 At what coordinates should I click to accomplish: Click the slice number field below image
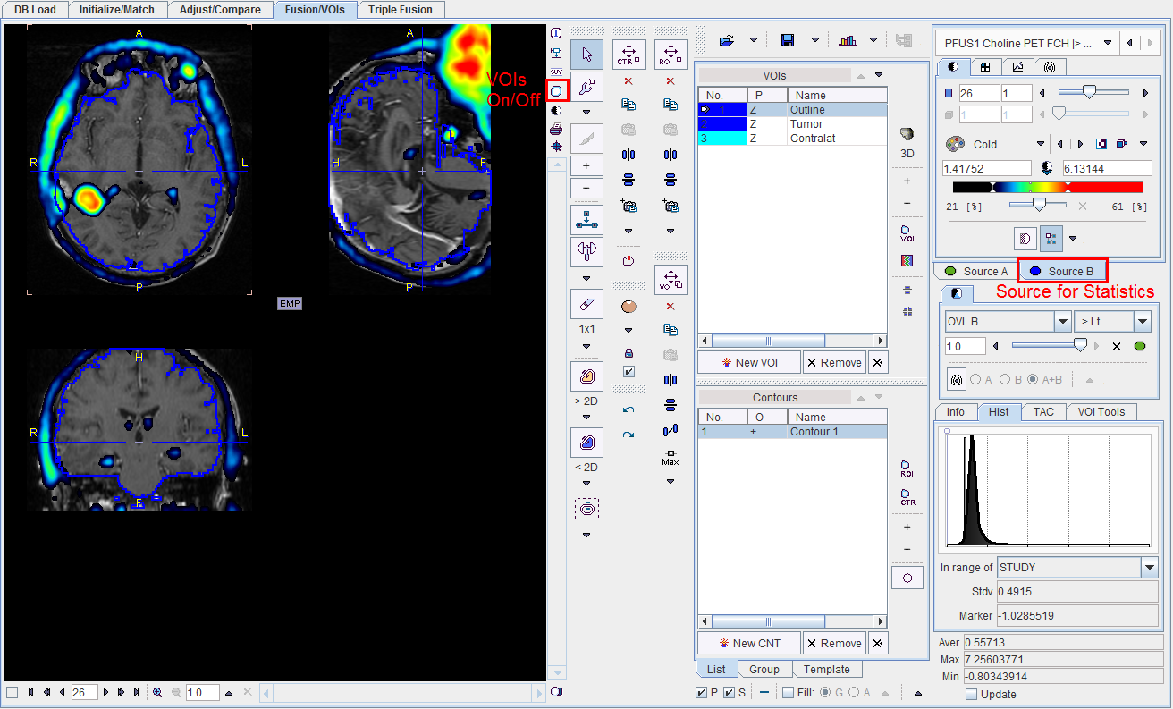tap(84, 692)
